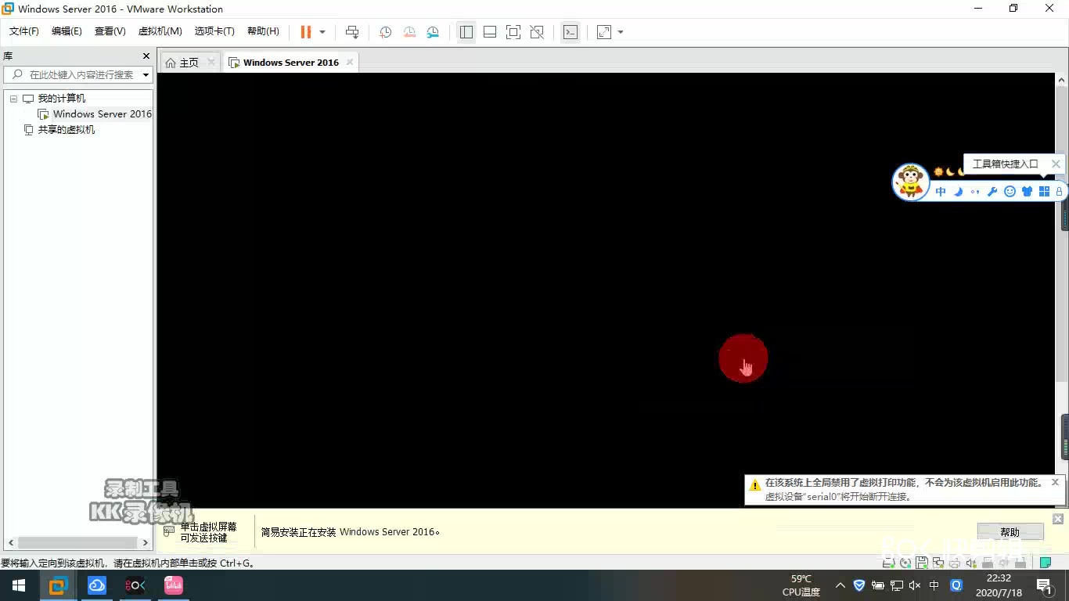The image size is (1069, 601).
Task: Open the shirt skin icon on IME bar
Action: point(1027,192)
